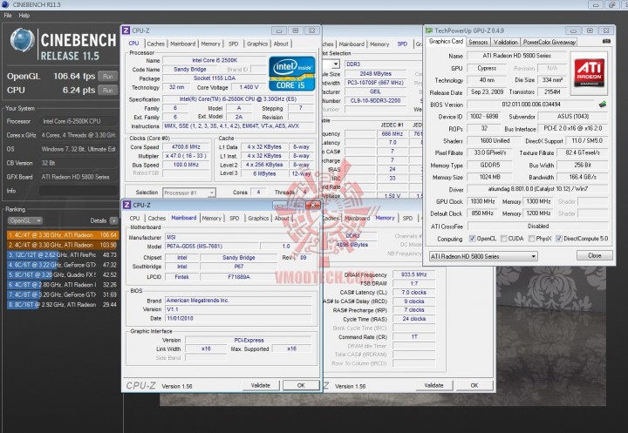The image size is (628, 433).
Task: Open the Sensors tab in GPU-Z
Action: pyautogui.click(x=478, y=42)
